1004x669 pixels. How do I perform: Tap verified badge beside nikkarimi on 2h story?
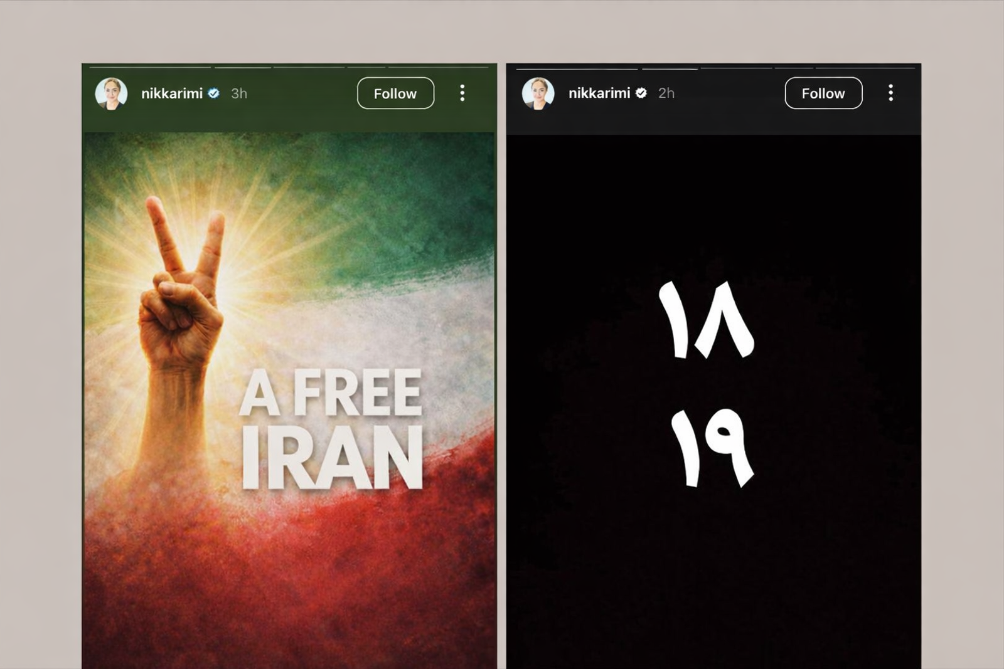tap(641, 93)
